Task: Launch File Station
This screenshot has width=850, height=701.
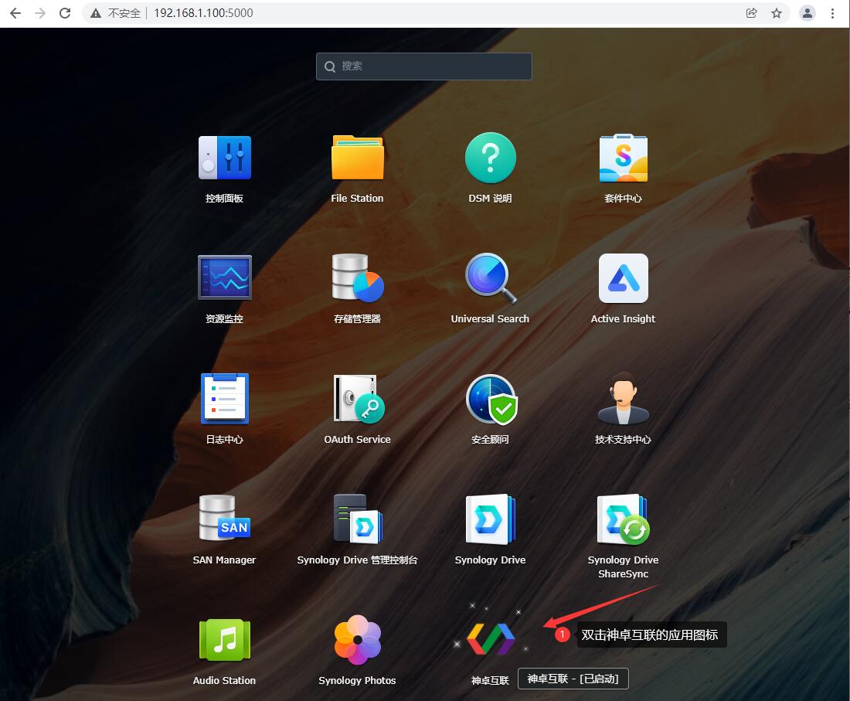Action: (x=357, y=158)
